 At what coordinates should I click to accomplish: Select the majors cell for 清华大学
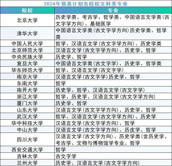113,33
